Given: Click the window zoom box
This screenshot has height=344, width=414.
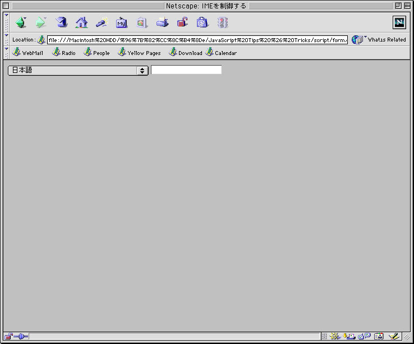Looking at the screenshot, I should pos(398,6).
